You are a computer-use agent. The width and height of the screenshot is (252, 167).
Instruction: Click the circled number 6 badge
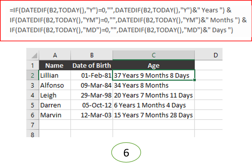coord(126,152)
